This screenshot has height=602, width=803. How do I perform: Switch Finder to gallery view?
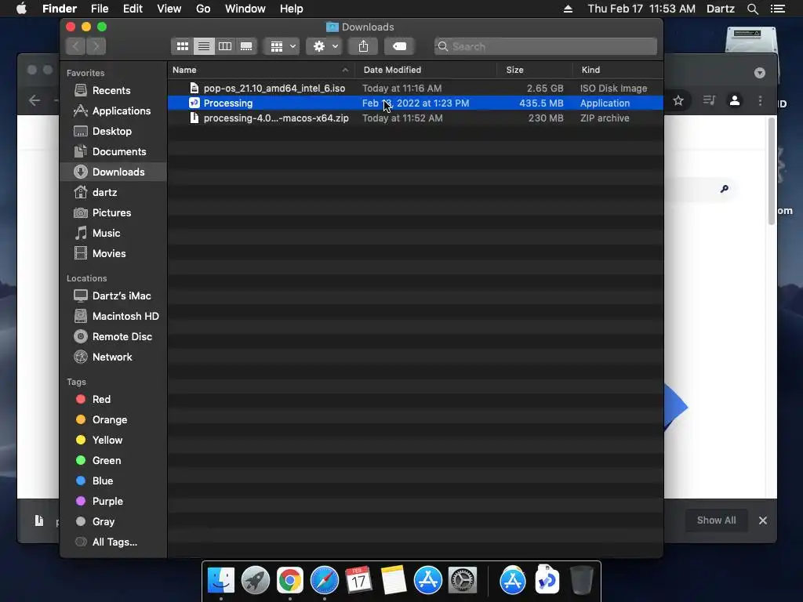[246, 46]
